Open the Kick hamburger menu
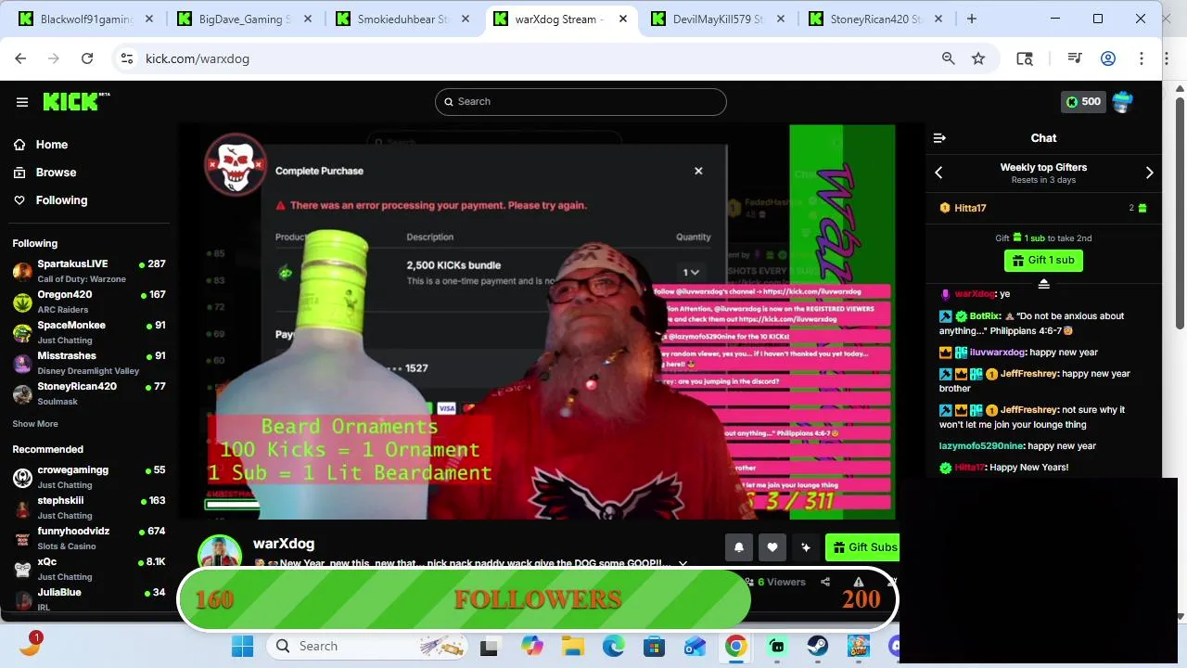Image resolution: width=1187 pixels, height=668 pixels. click(22, 102)
